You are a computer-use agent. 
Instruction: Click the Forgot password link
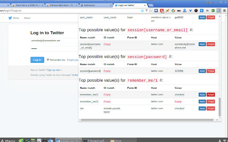(73, 60)
